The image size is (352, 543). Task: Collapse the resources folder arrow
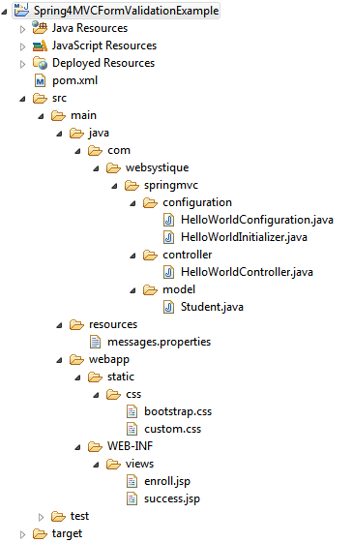(x=60, y=325)
